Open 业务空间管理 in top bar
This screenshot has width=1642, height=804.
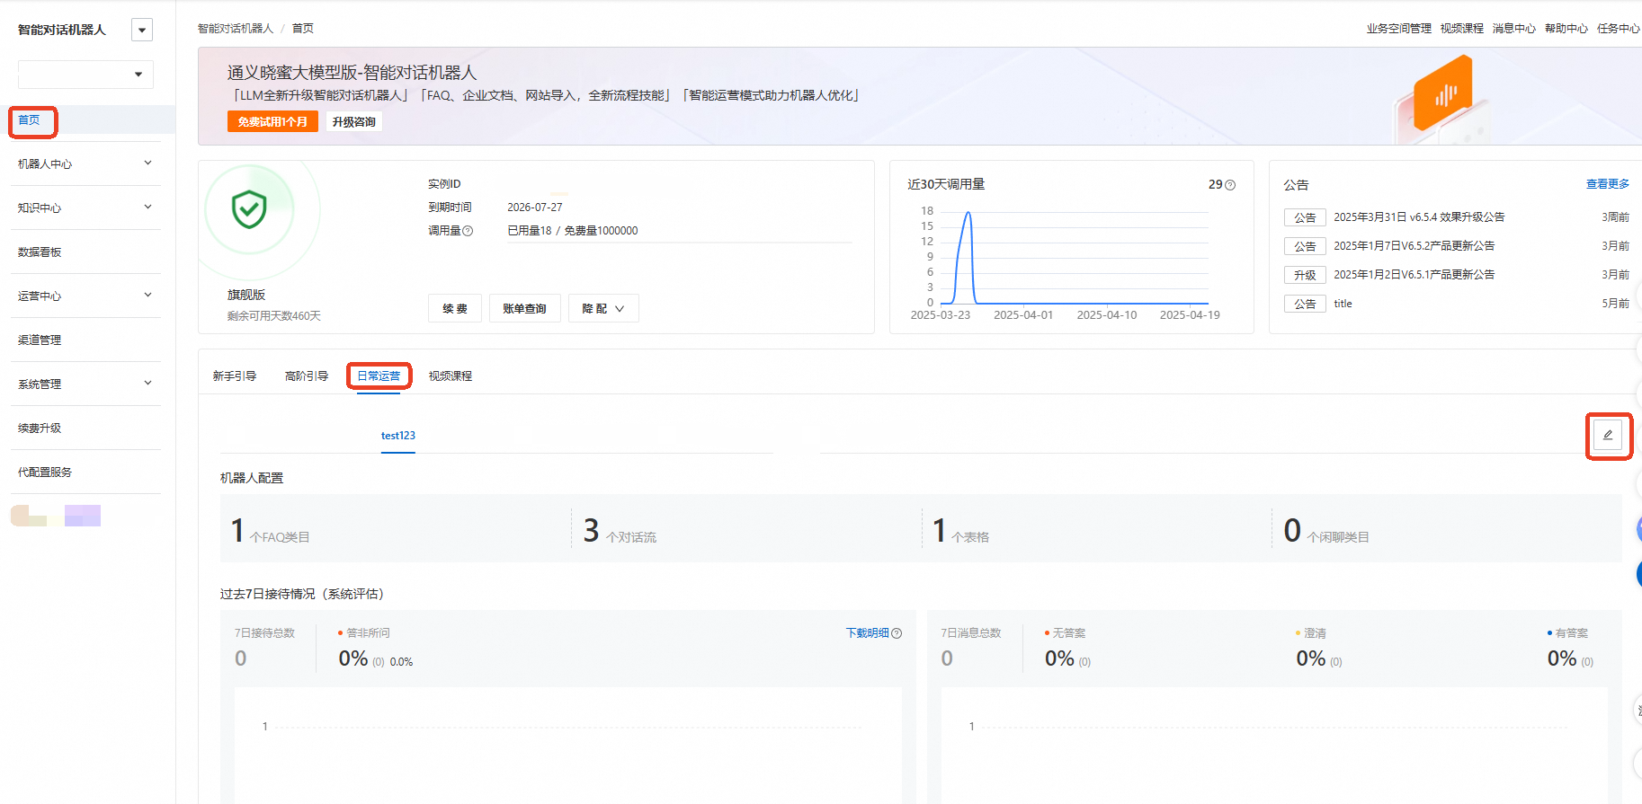pos(1399,29)
